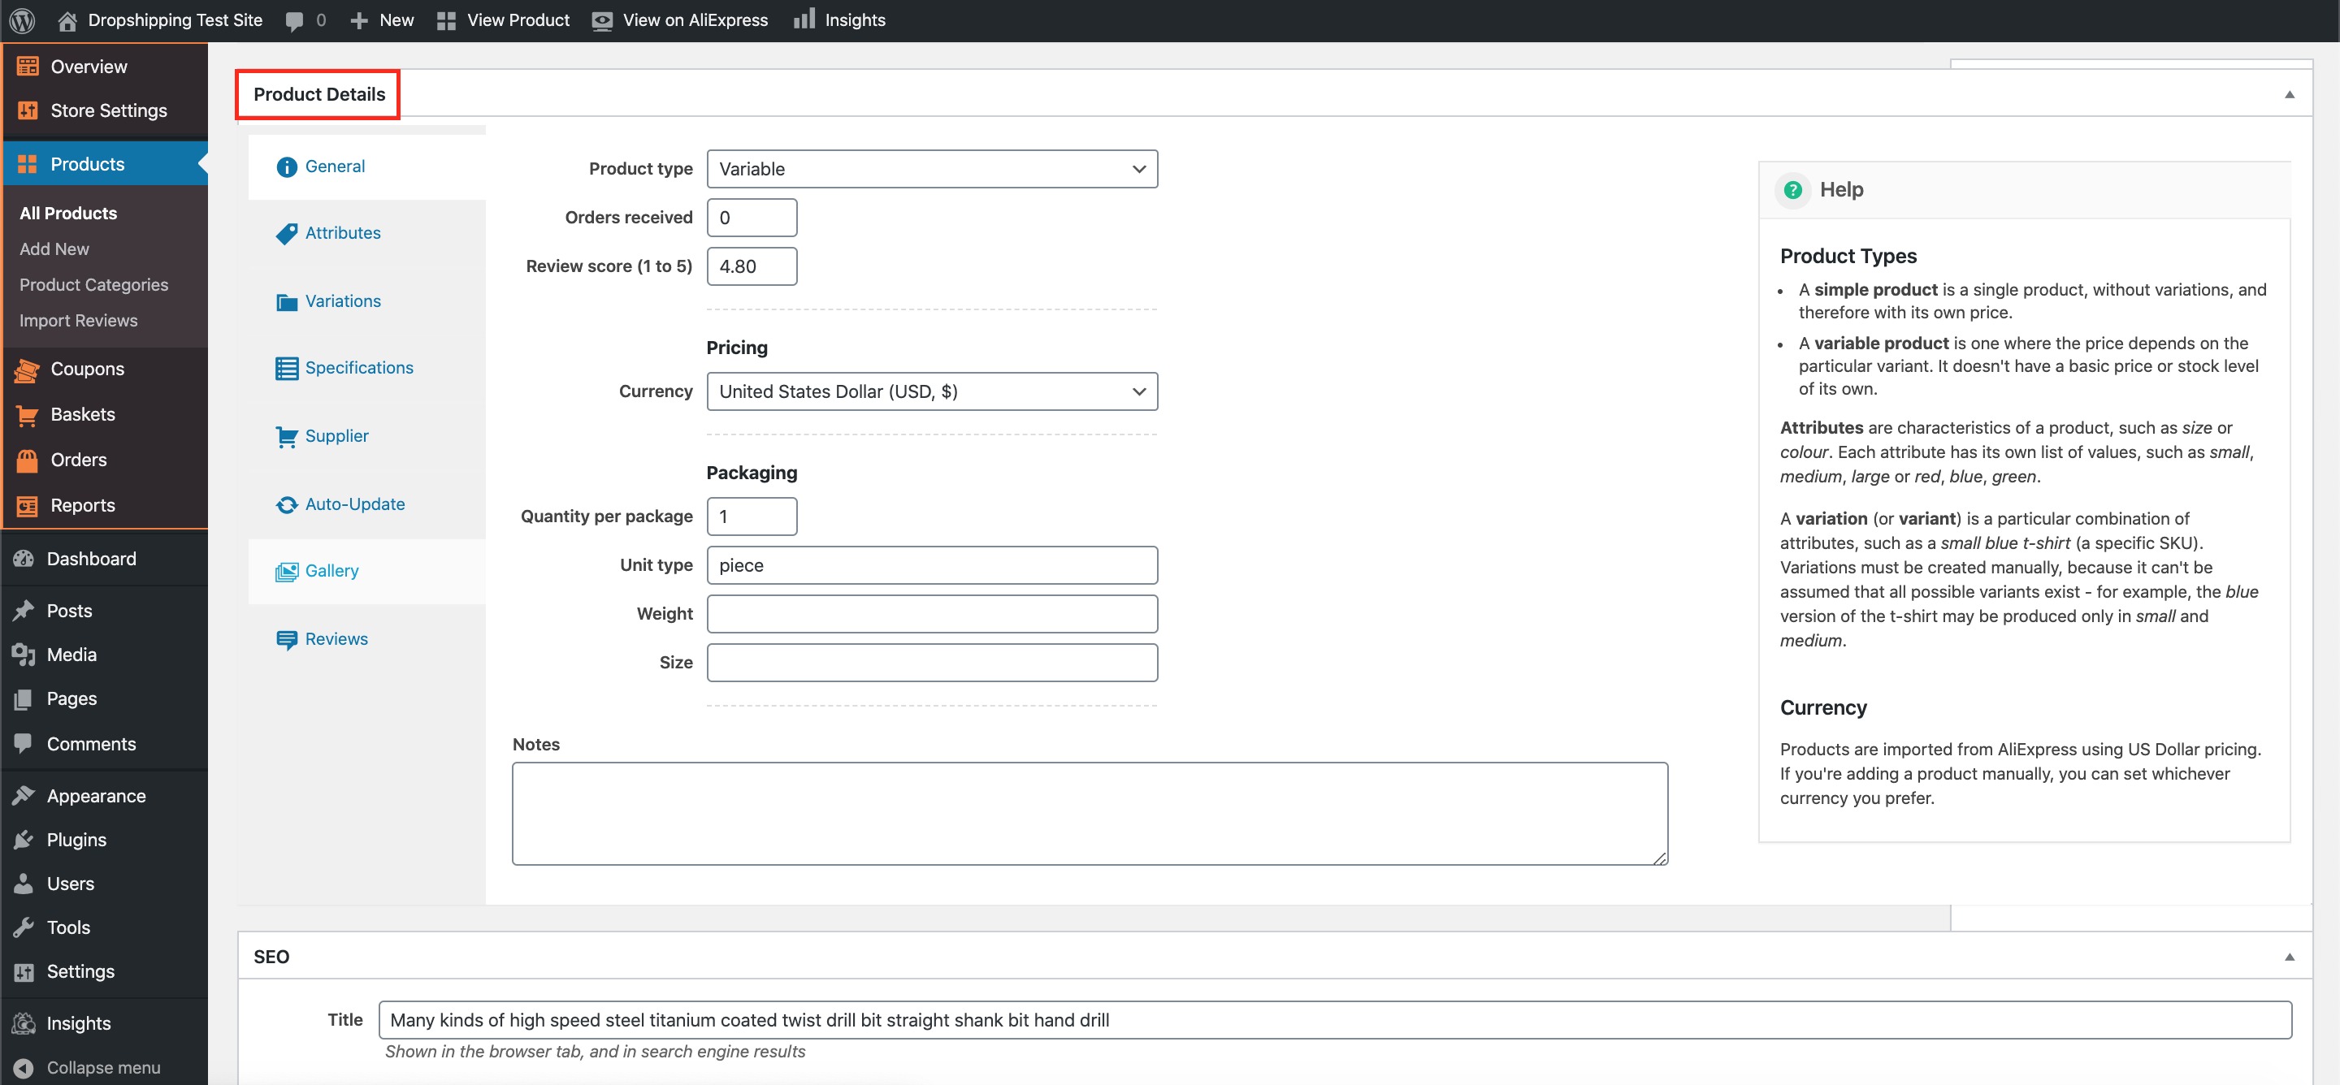Image resolution: width=2340 pixels, height=1085 pixels.
Task: Open the comments bubble icon in admin bar
Action: [x=294, y=20]
